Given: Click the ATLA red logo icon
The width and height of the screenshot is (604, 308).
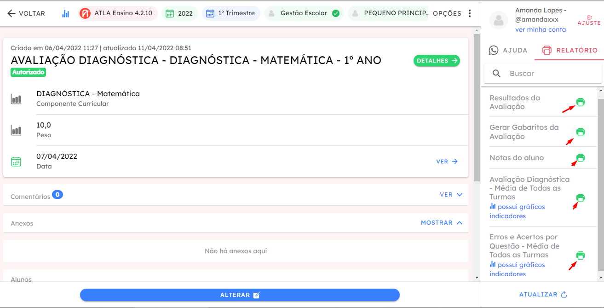Looking at the screenshot, I should pyautogui.click(x=85, y=13).
